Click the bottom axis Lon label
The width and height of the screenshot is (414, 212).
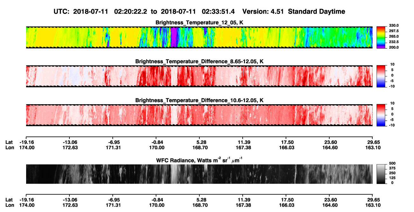pos(10,205)
